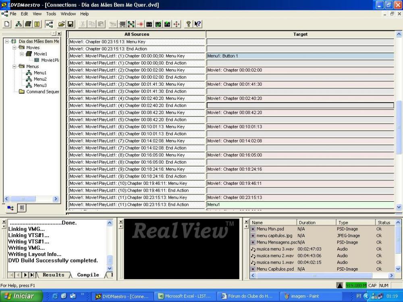This screenshot has width=403, height=302.
Task: Activate the context help arrow icon
Action: coord(197,24)
